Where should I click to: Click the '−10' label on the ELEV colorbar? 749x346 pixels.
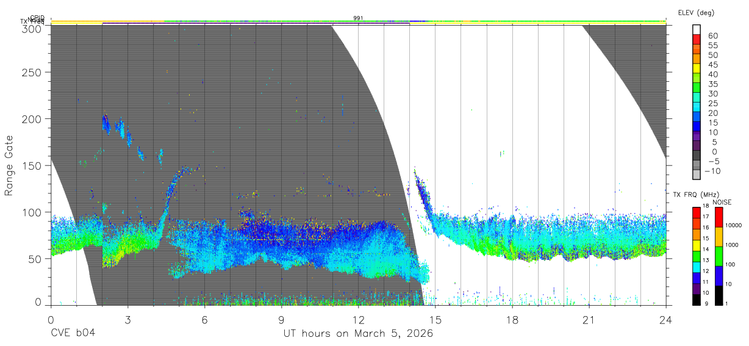pos(712,171)
